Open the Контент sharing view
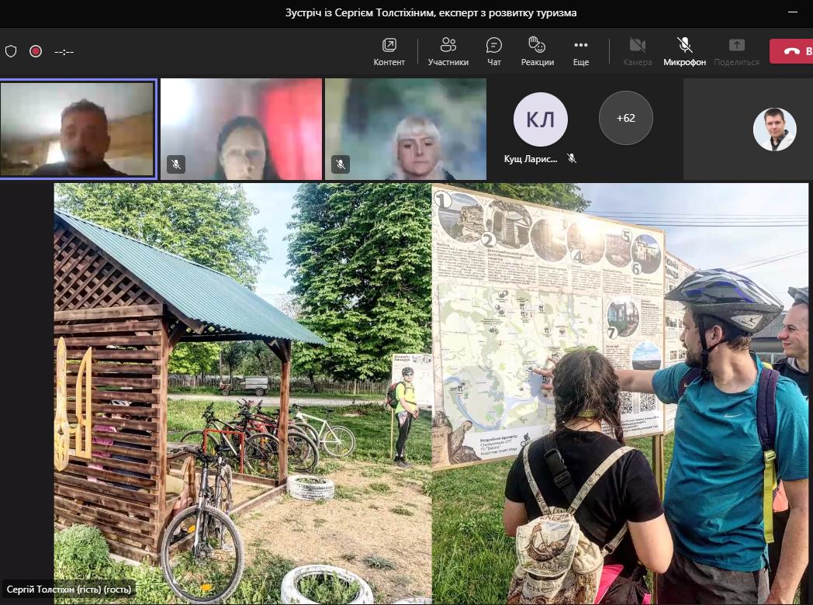This screenshot has width=813, height=605. (x=389, y=52)
